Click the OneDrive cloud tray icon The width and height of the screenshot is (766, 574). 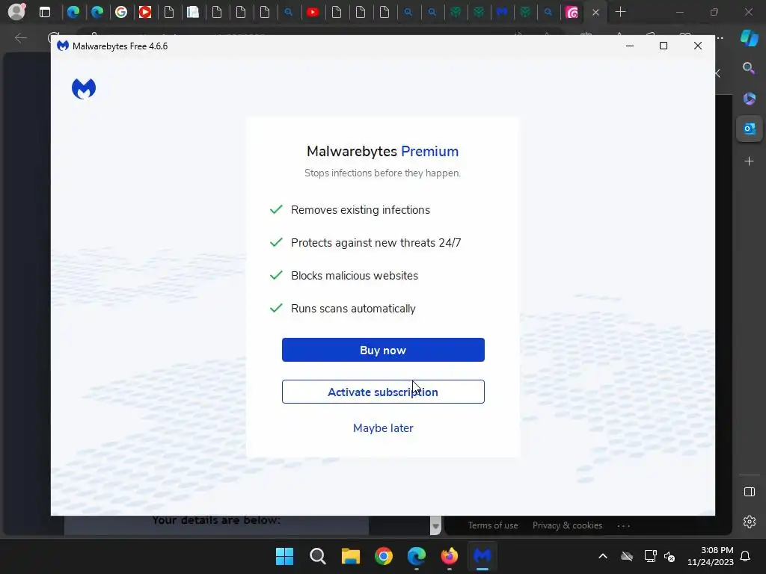pos(627,556)
